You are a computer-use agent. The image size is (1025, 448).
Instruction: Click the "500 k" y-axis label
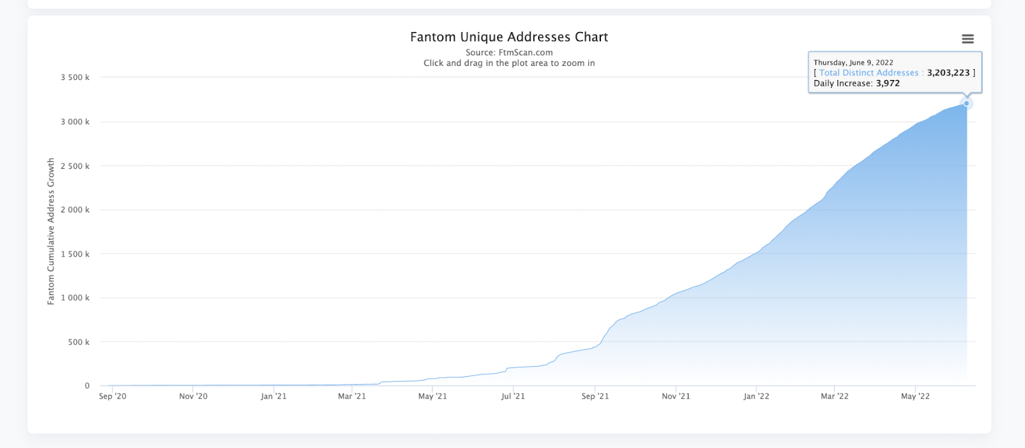[79, 342]
